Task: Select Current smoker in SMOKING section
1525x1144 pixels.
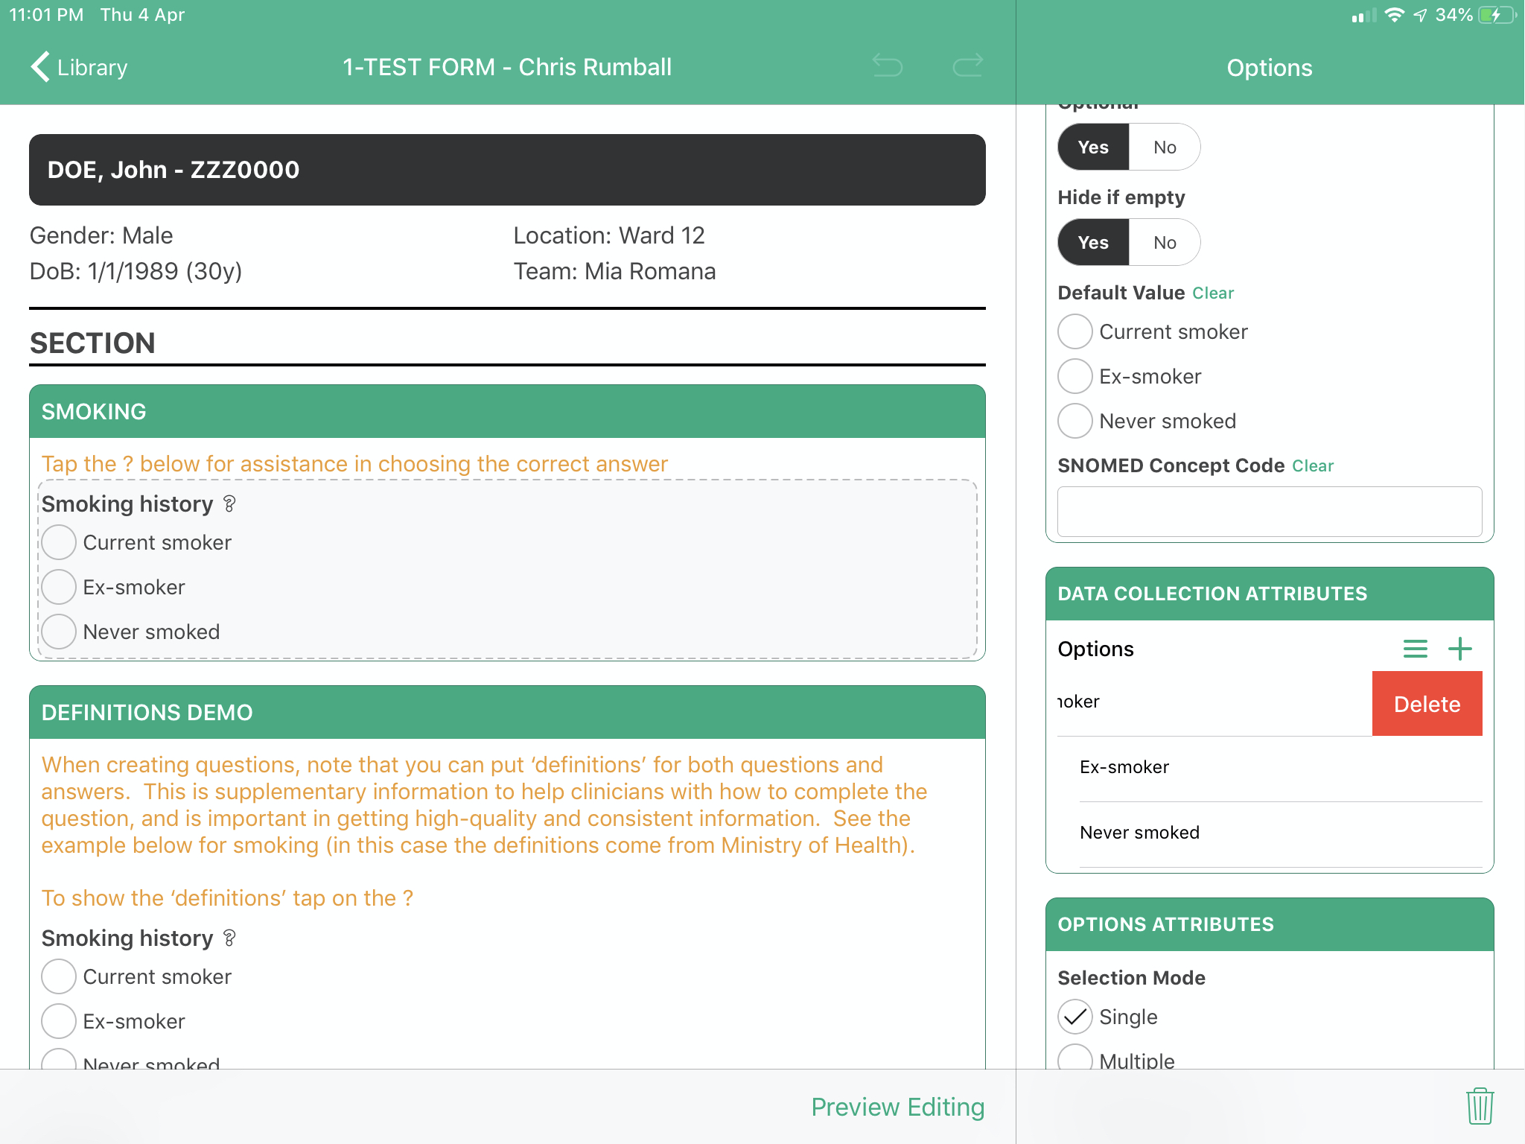Action: [59, 542]
